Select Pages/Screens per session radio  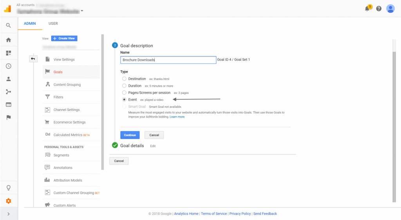124,93
